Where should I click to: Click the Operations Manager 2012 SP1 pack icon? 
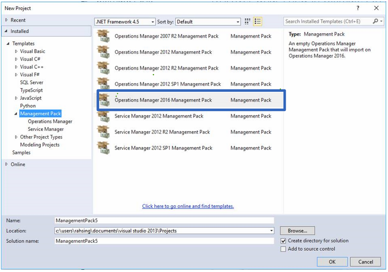pos(104,84)
